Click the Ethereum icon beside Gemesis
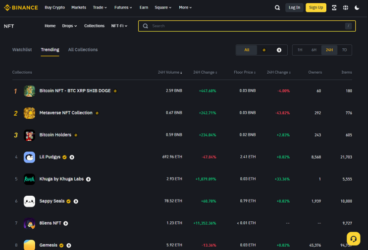The width and height of the screenshot is (368, 250). coord(69,246)
